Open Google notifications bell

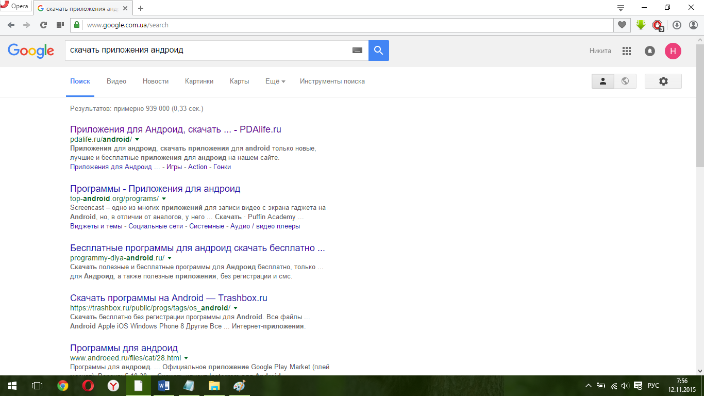(650, 51)
